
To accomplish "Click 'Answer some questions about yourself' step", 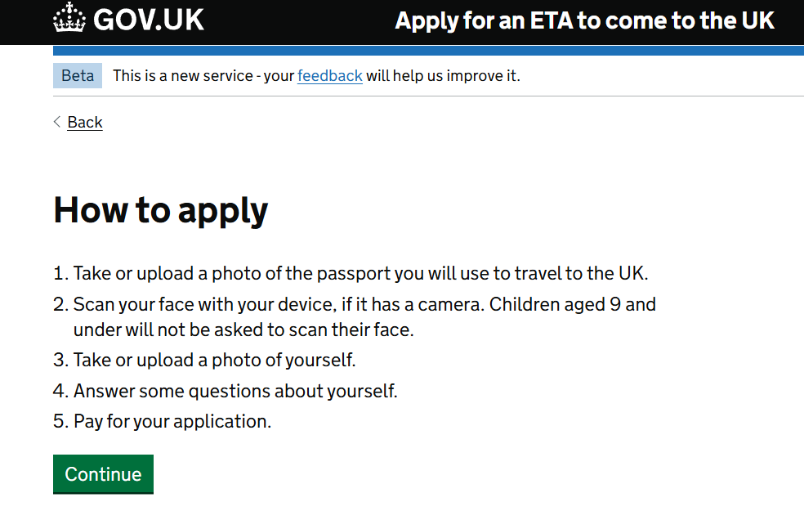I will (x=235, y=391).
